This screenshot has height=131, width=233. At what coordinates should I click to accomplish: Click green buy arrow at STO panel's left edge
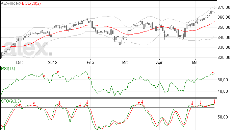coord(4,128)
